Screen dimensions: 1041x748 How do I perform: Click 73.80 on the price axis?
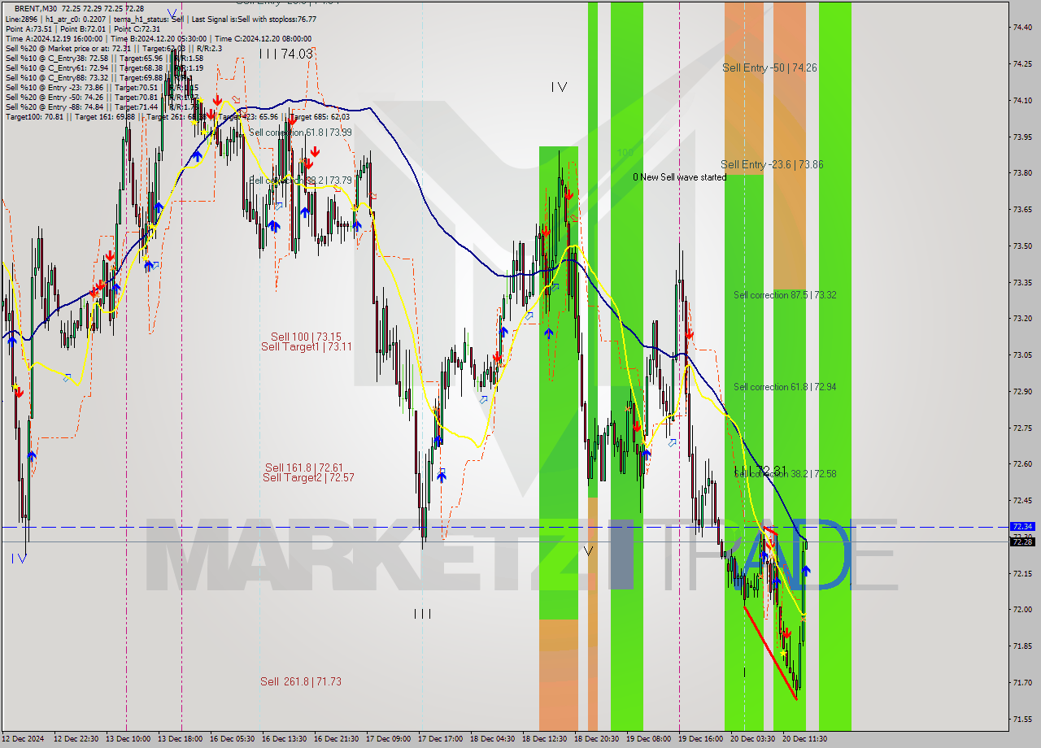pos(1022,173)
